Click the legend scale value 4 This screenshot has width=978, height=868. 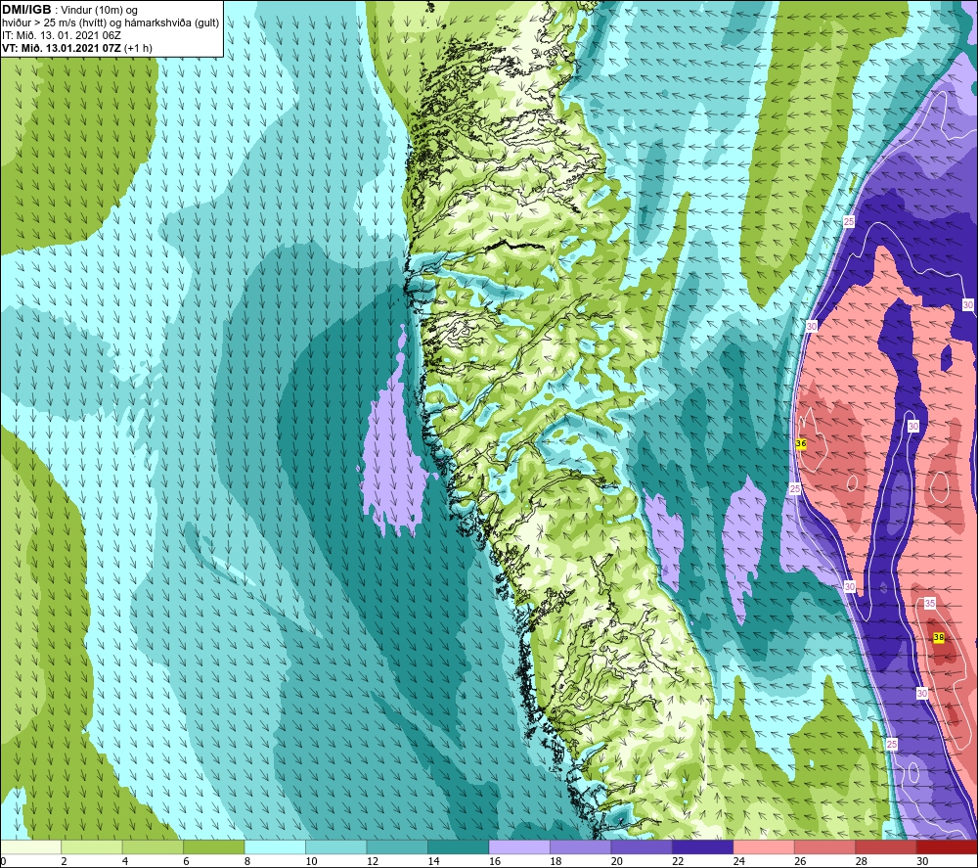coord(125,862)
